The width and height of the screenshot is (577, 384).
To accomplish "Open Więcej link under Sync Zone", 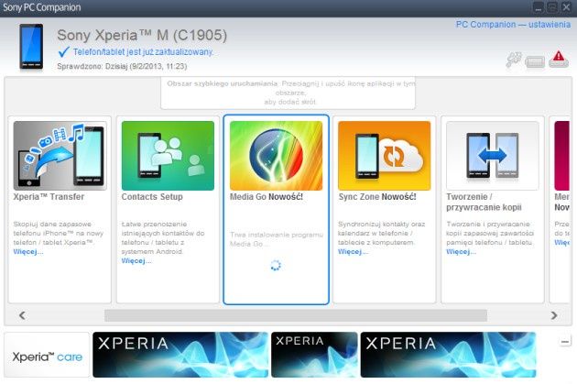I will click(353, 252).
